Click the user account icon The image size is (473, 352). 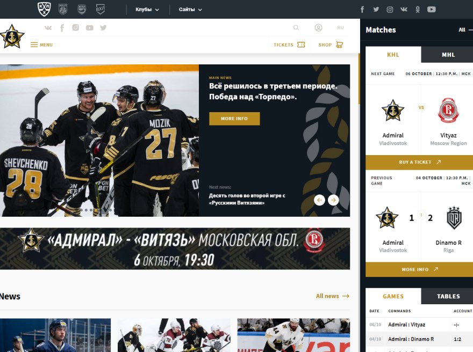(318, 28)
